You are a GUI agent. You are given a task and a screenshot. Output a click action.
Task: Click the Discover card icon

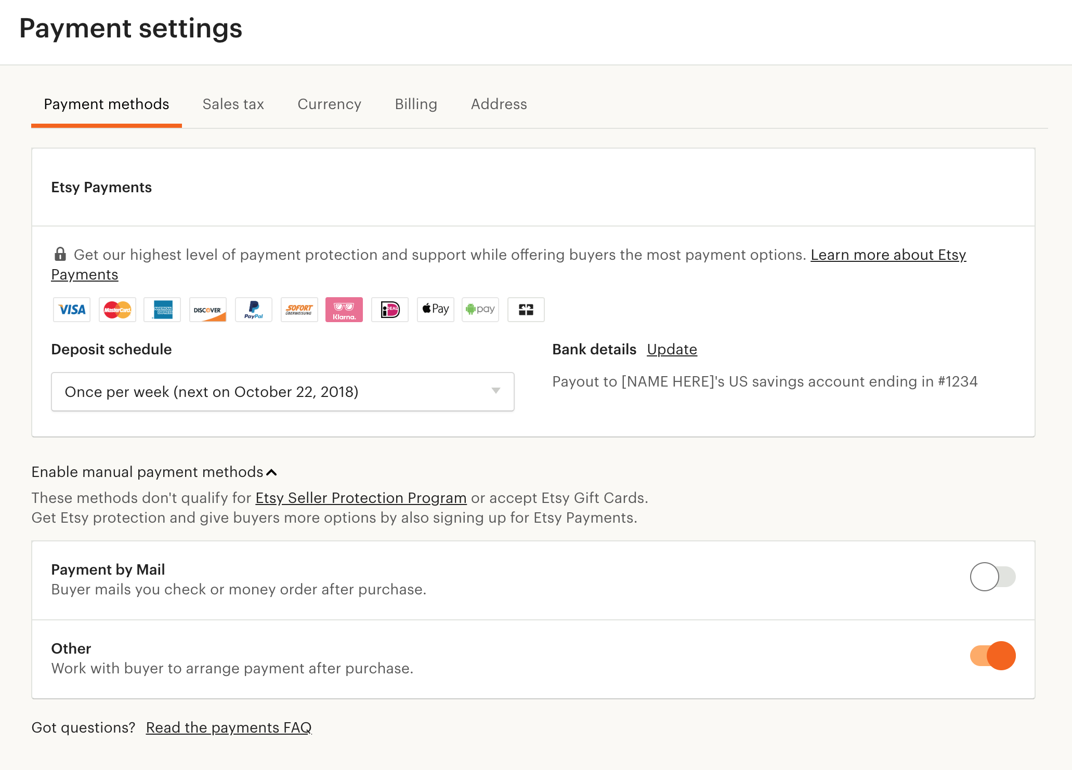[208, 309]
